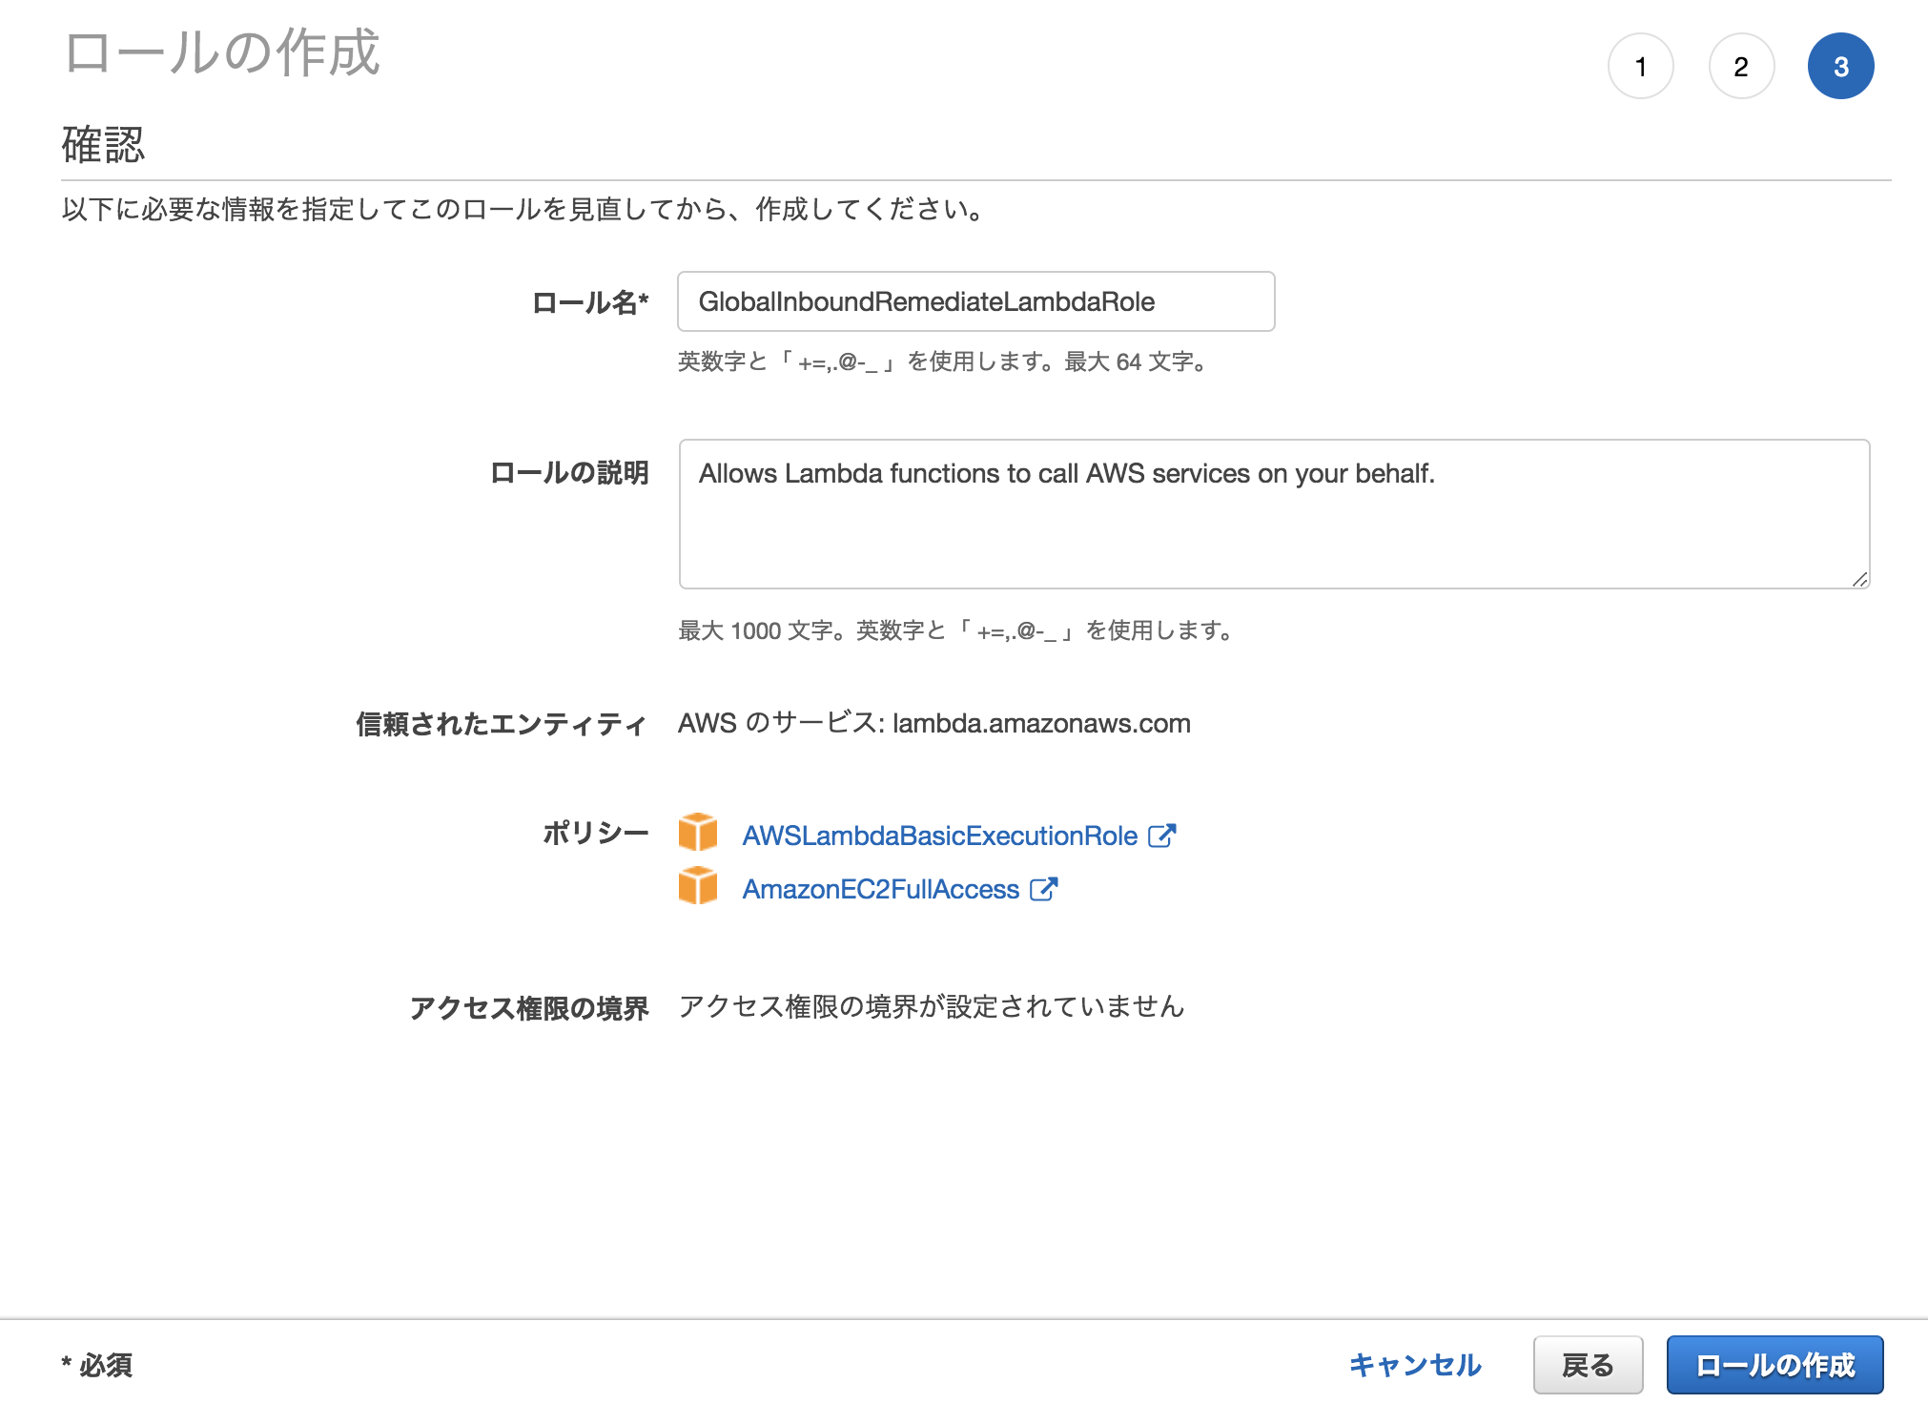Screen dimensions: 1928x1404
Task: Click the textarea resize handle corner
Action: (x=1860, y=579)
